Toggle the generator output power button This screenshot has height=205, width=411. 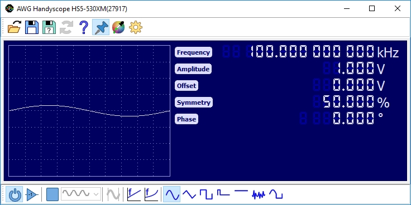coord(15,194)
